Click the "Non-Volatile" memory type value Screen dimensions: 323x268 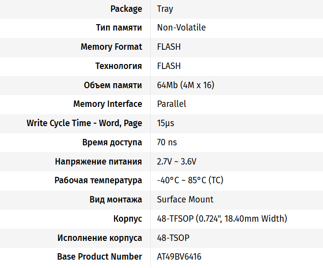[x=181, y=28]
